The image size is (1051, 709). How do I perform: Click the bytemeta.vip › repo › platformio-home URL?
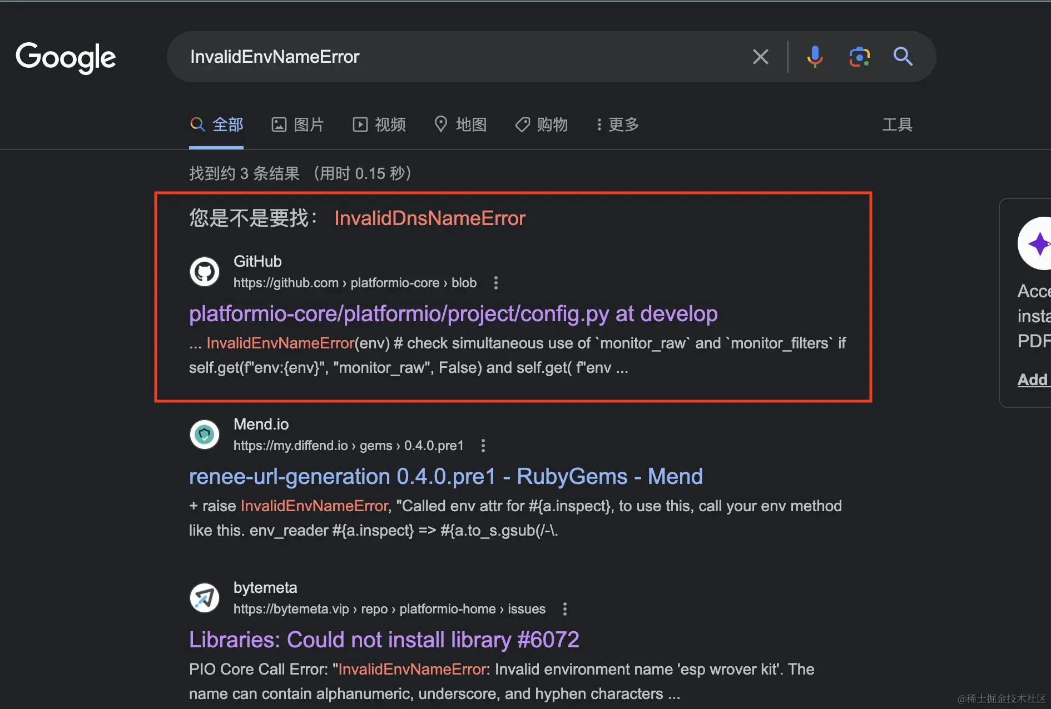coord(389,609)
